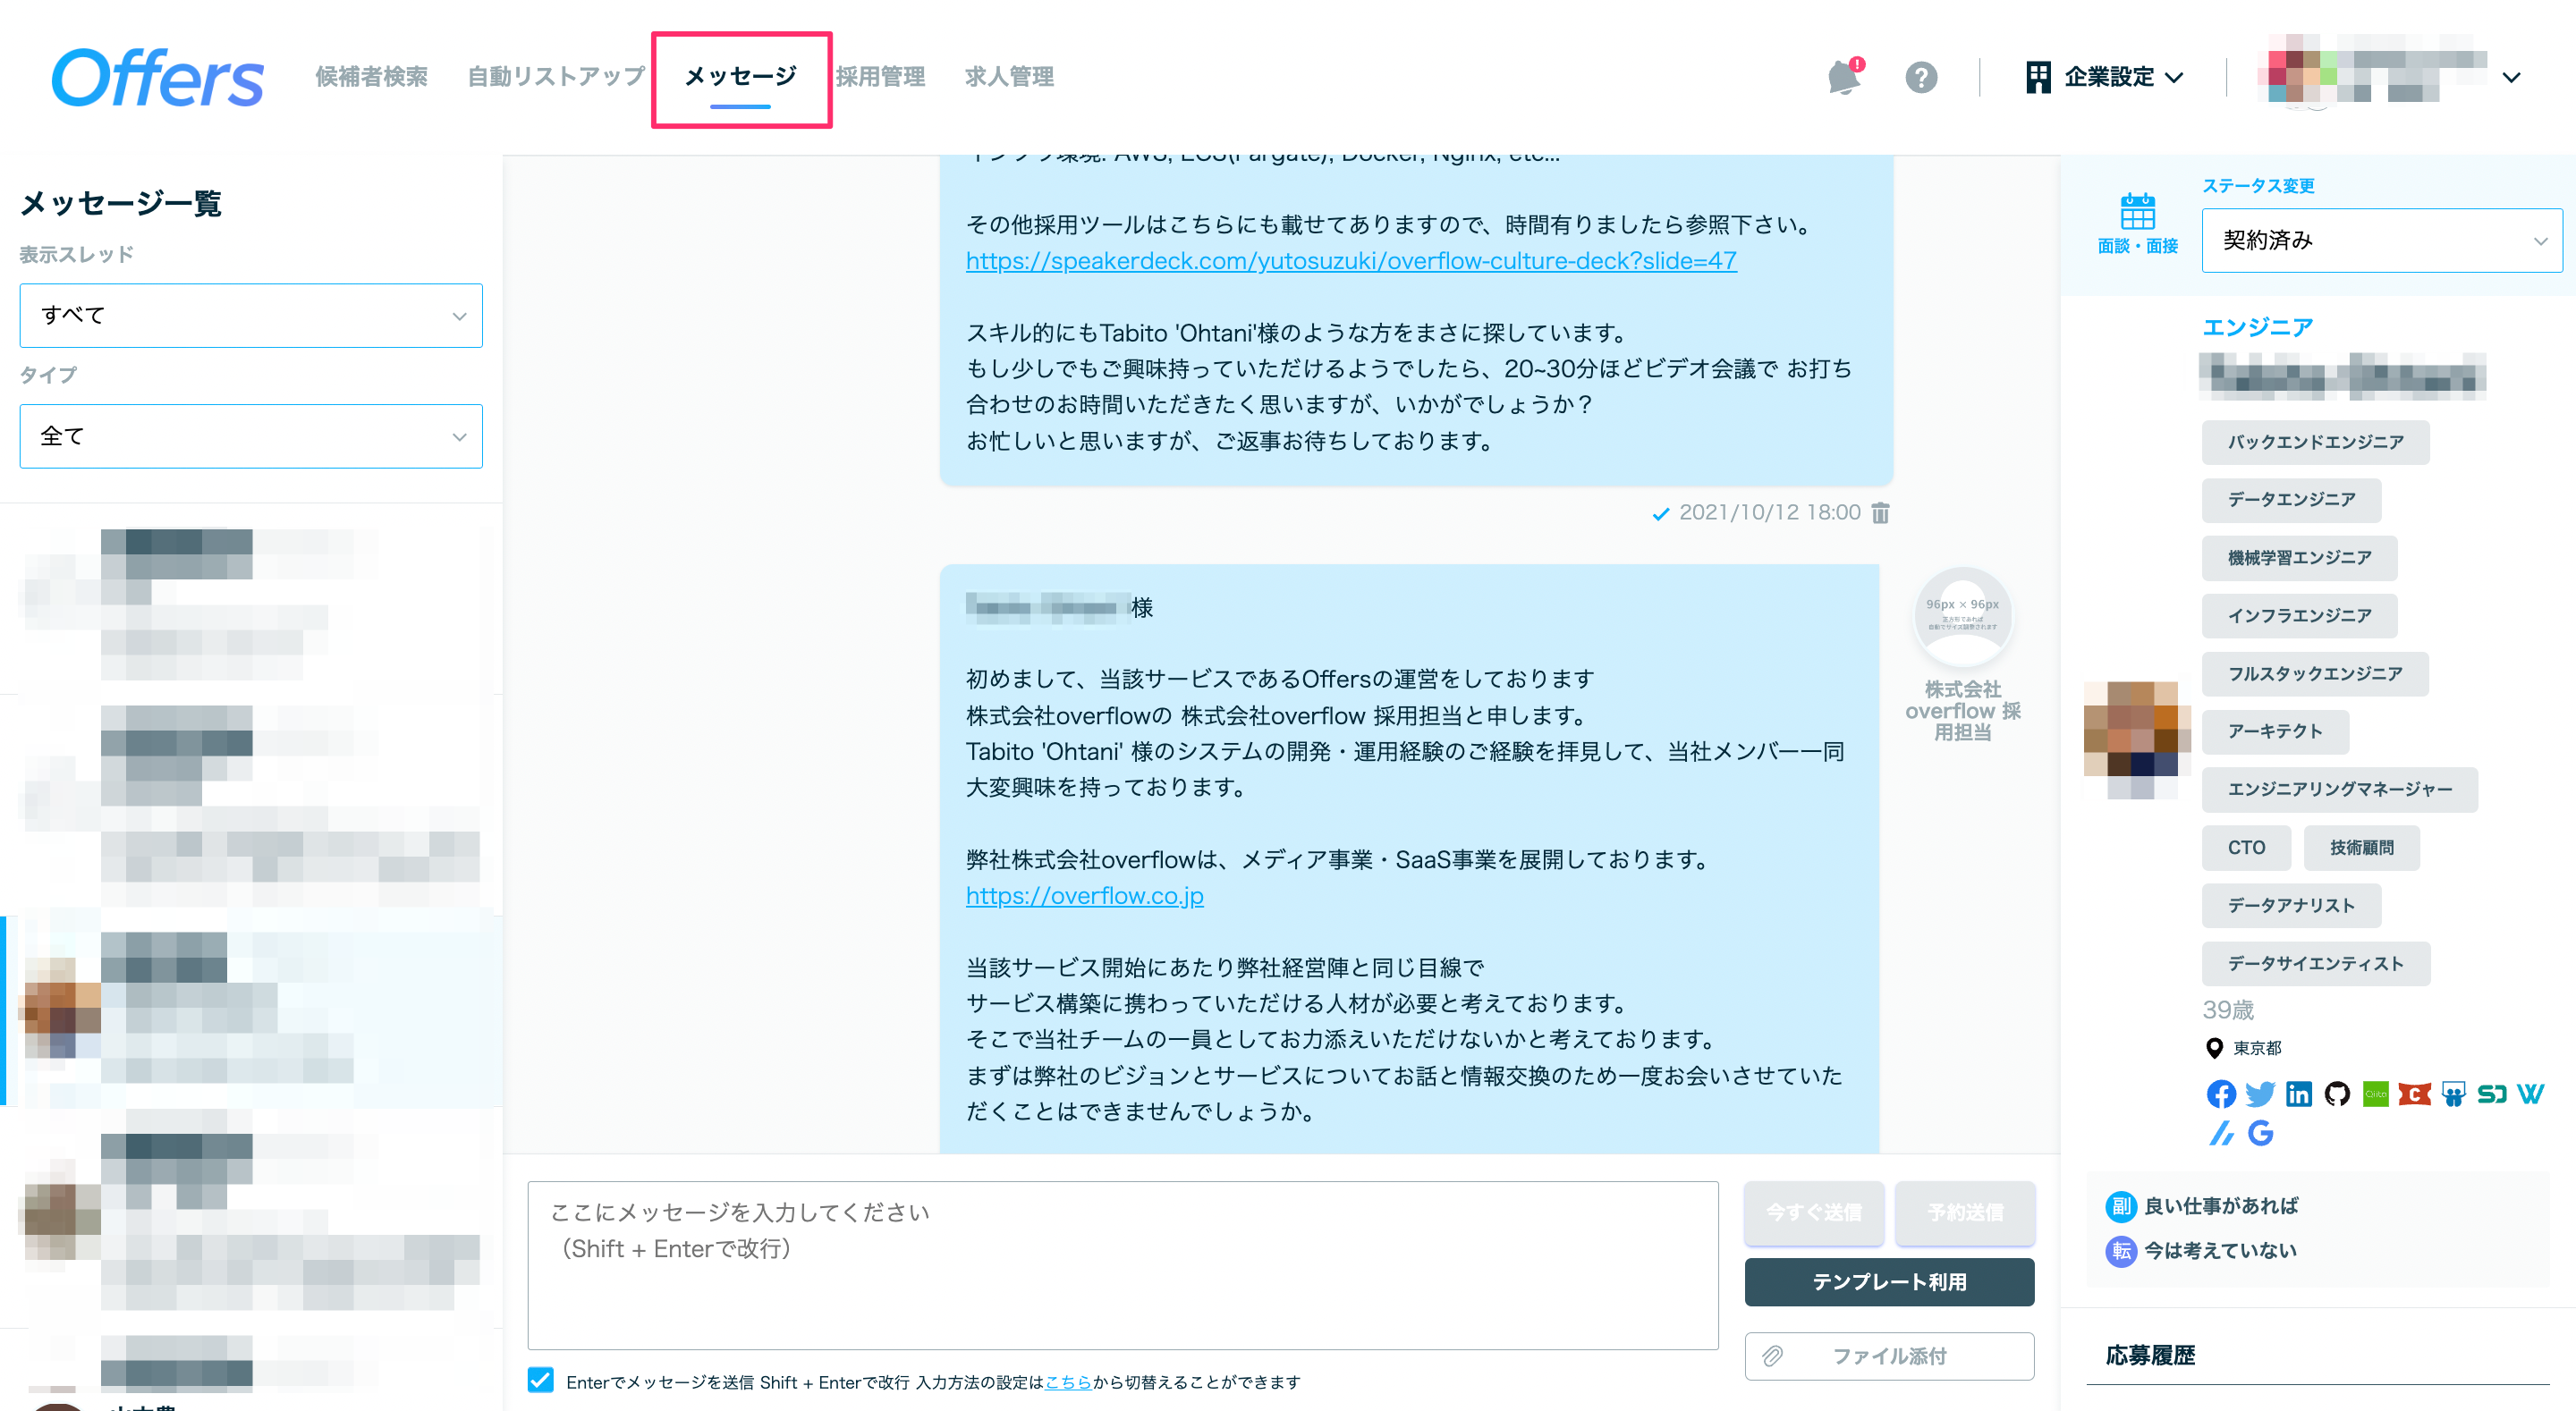
Task: Expand the 企業設定 menu chevron
Action: [2174, 77]
